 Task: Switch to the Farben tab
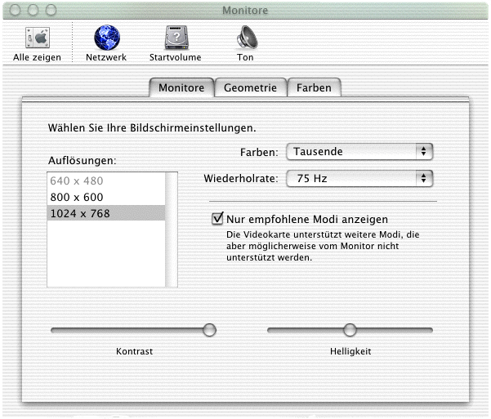point(314,87)
